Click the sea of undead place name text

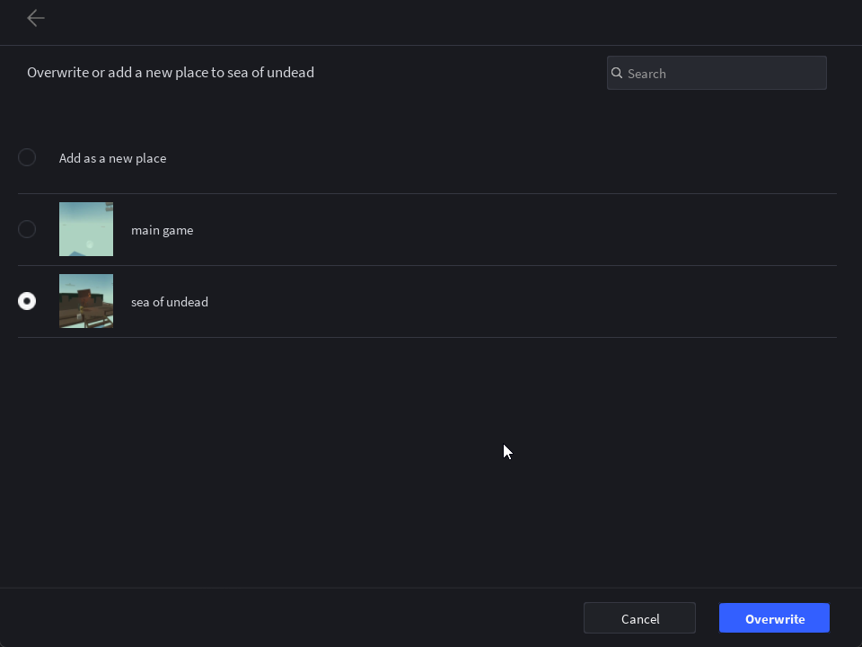(170, 302)
